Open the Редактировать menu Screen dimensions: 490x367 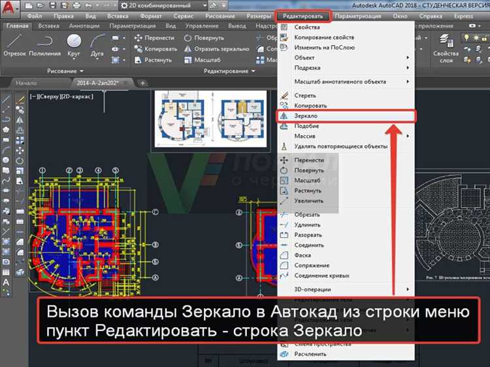tap(302, 16)
